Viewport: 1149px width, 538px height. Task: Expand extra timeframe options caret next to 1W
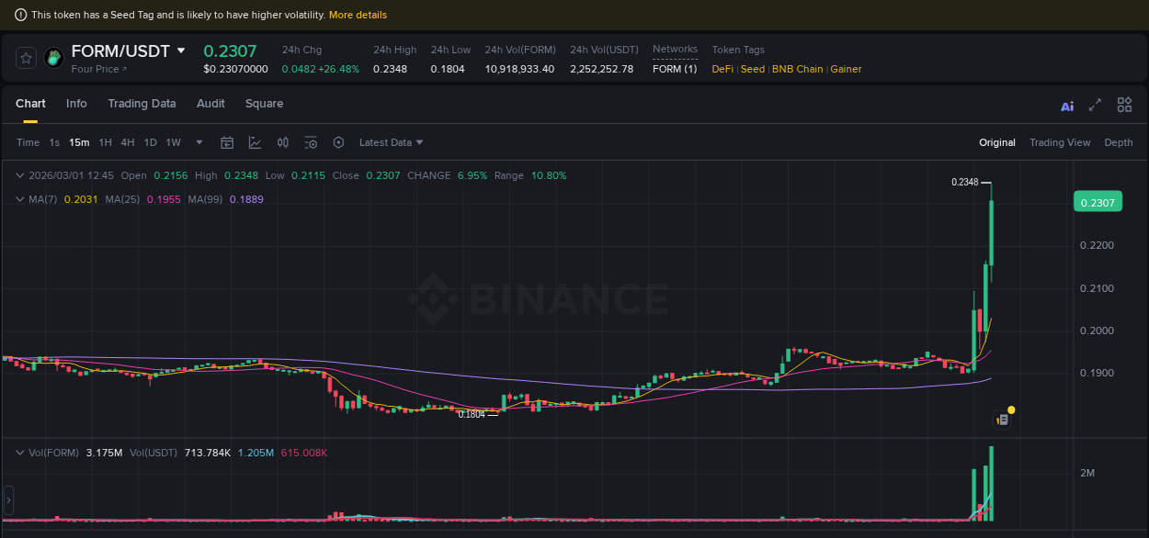point(199,142)
